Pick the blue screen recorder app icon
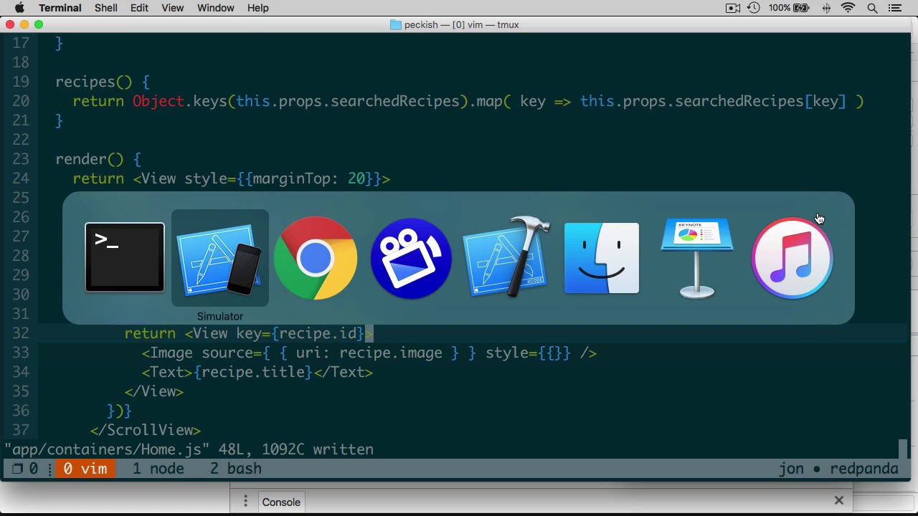 click(x=411, y=258)
